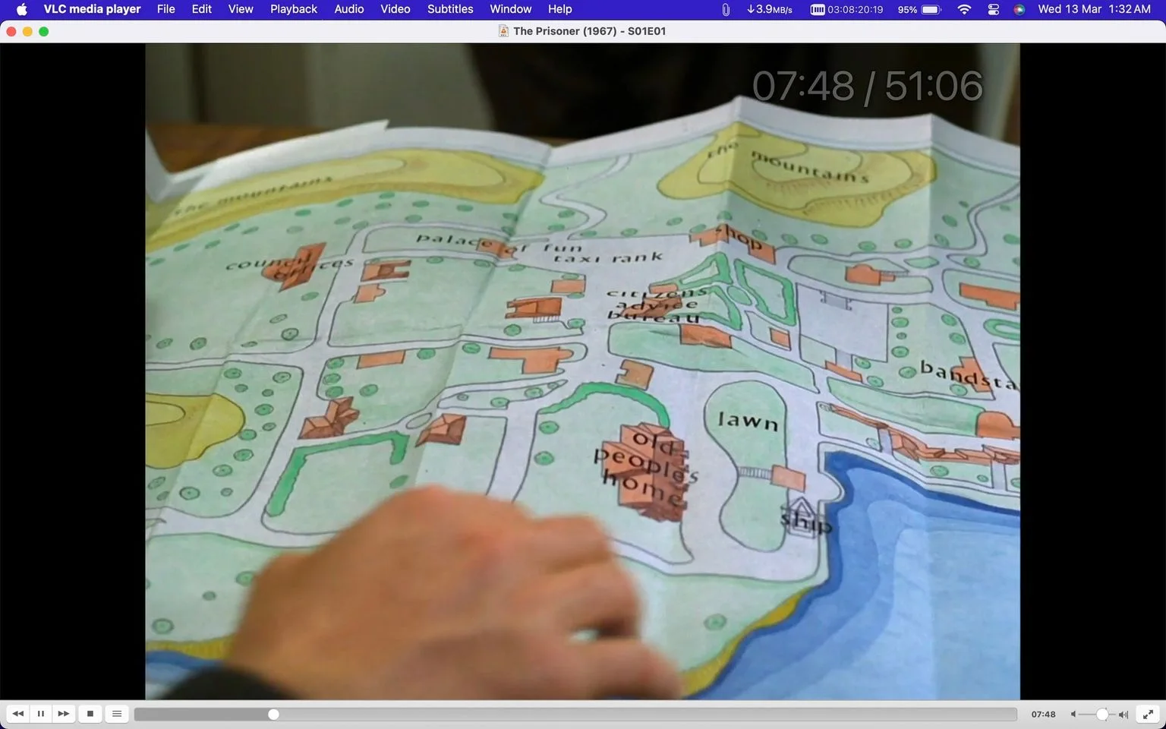The width and height of the screenshot is (1166, 729).
Task: Open Siri from the menu bar
Action: click(1019, 9)
